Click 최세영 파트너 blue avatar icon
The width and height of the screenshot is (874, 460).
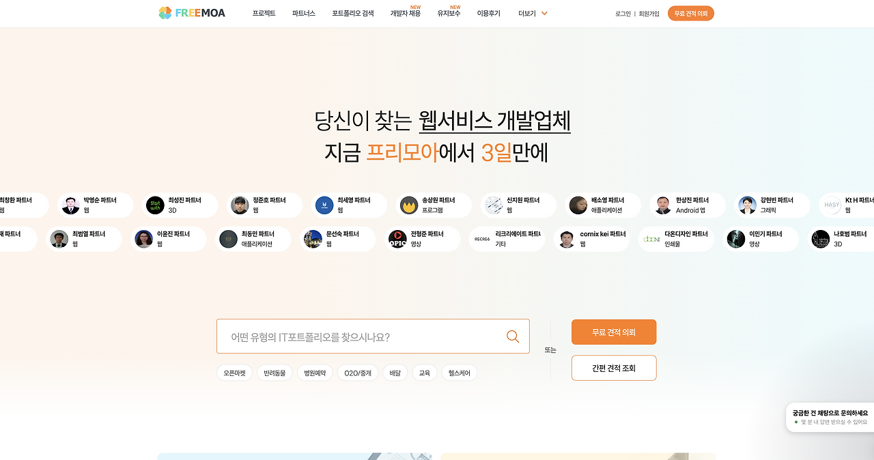(324, 205)
